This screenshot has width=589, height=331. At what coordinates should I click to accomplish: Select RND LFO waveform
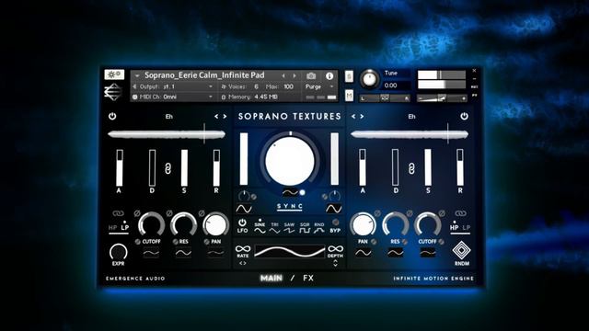click(x=319, y=227)
